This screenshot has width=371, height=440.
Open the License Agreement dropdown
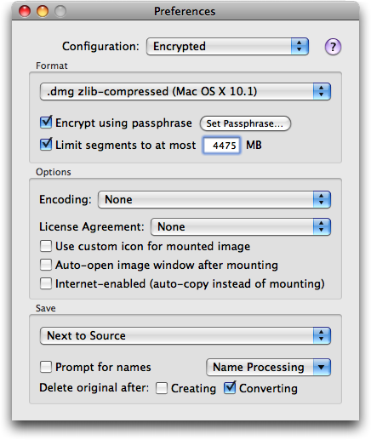(x=241, y=226)
